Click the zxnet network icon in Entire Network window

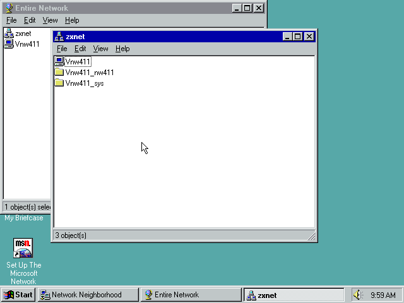(x=9, y=33)
